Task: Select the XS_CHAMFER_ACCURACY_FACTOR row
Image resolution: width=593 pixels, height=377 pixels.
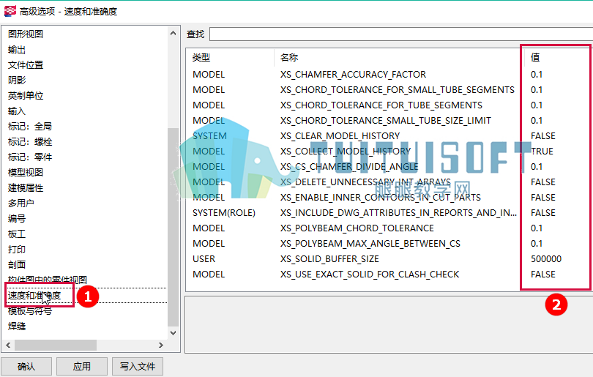Action: tap(353, 75)
